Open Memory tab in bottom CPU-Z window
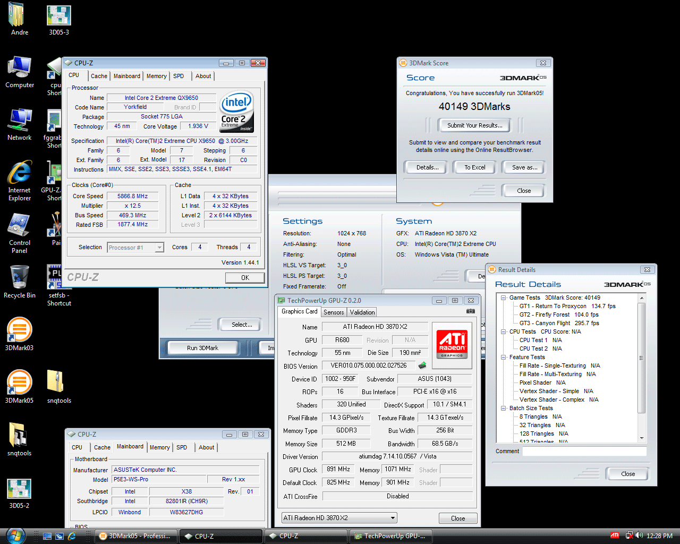 [160, 447]
